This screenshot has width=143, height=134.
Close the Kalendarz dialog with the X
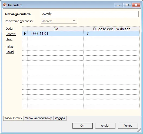click(136, 5)
